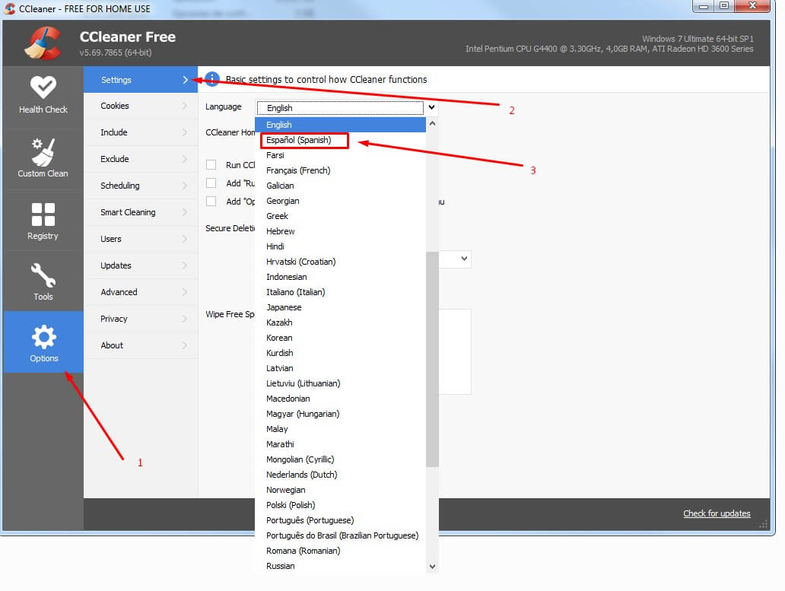Choose Greek language
Viewport: 785px width, 591px height.
coord(341,216)
